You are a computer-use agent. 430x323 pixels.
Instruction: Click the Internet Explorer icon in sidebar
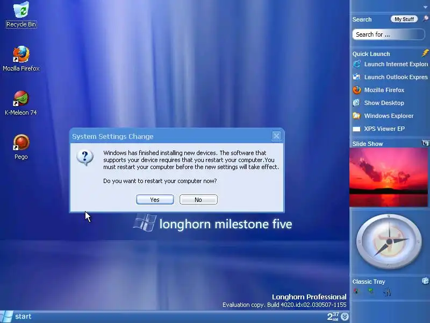click(x=357, y=64)
